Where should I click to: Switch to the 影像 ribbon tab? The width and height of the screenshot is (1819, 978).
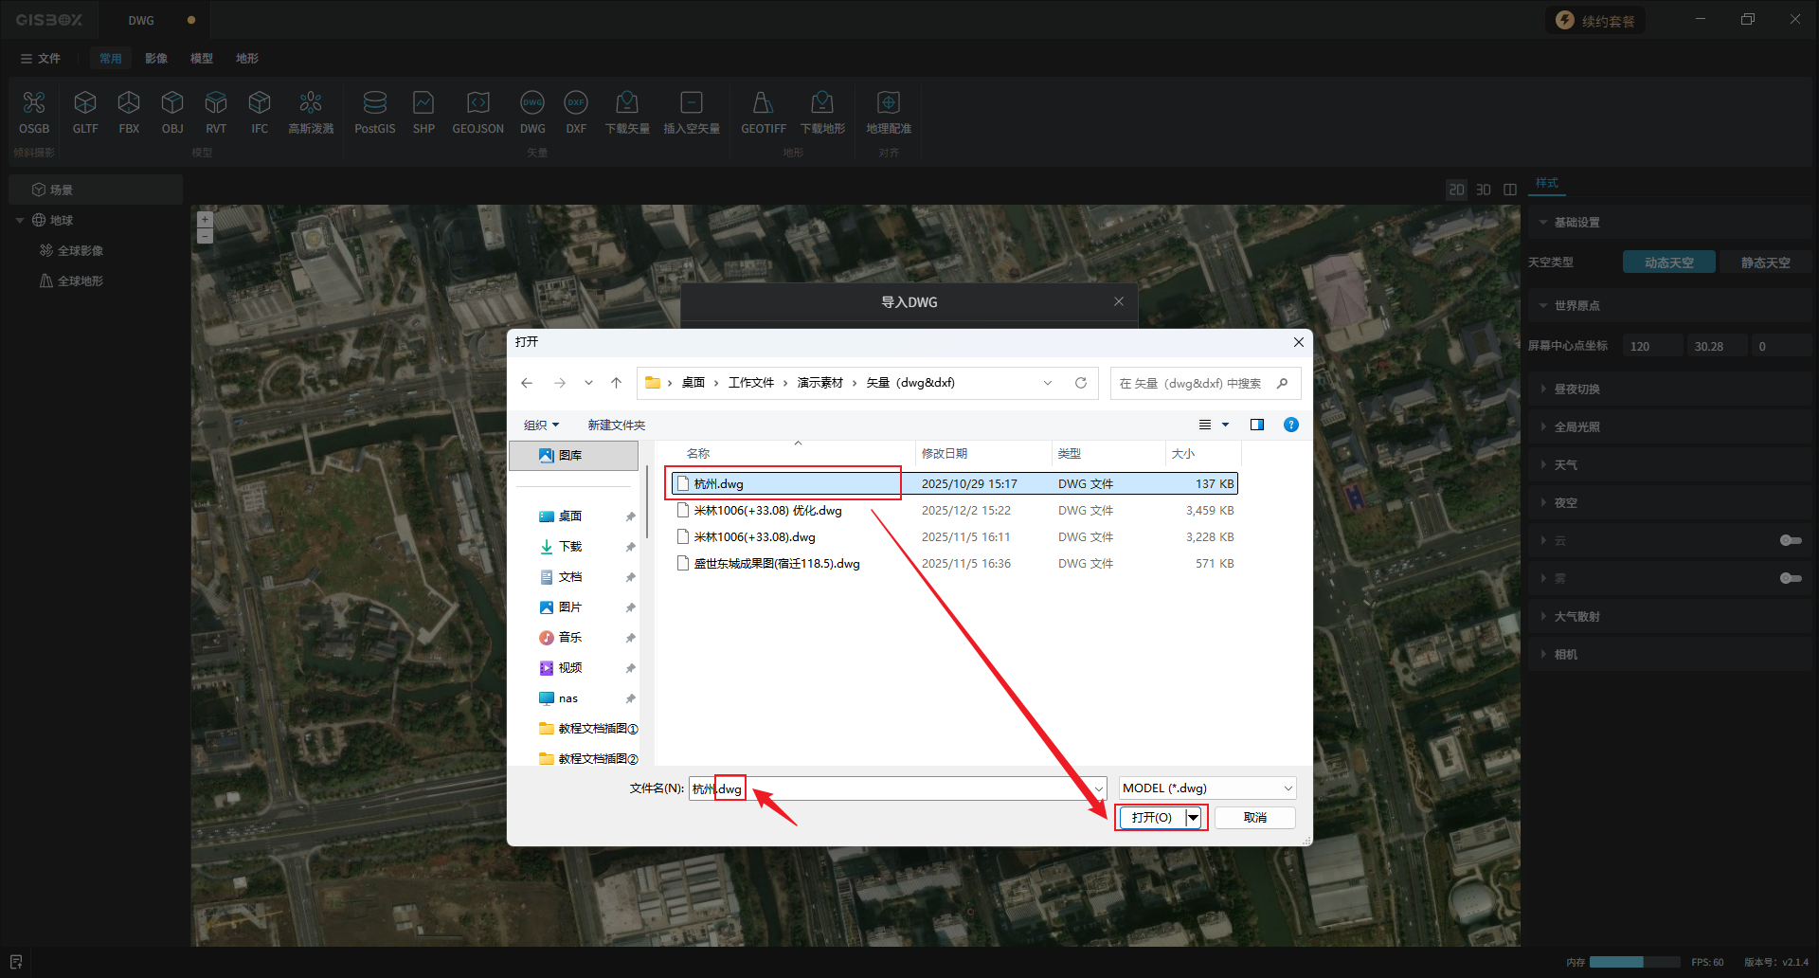pyautogui.click(x=156, y=59)
